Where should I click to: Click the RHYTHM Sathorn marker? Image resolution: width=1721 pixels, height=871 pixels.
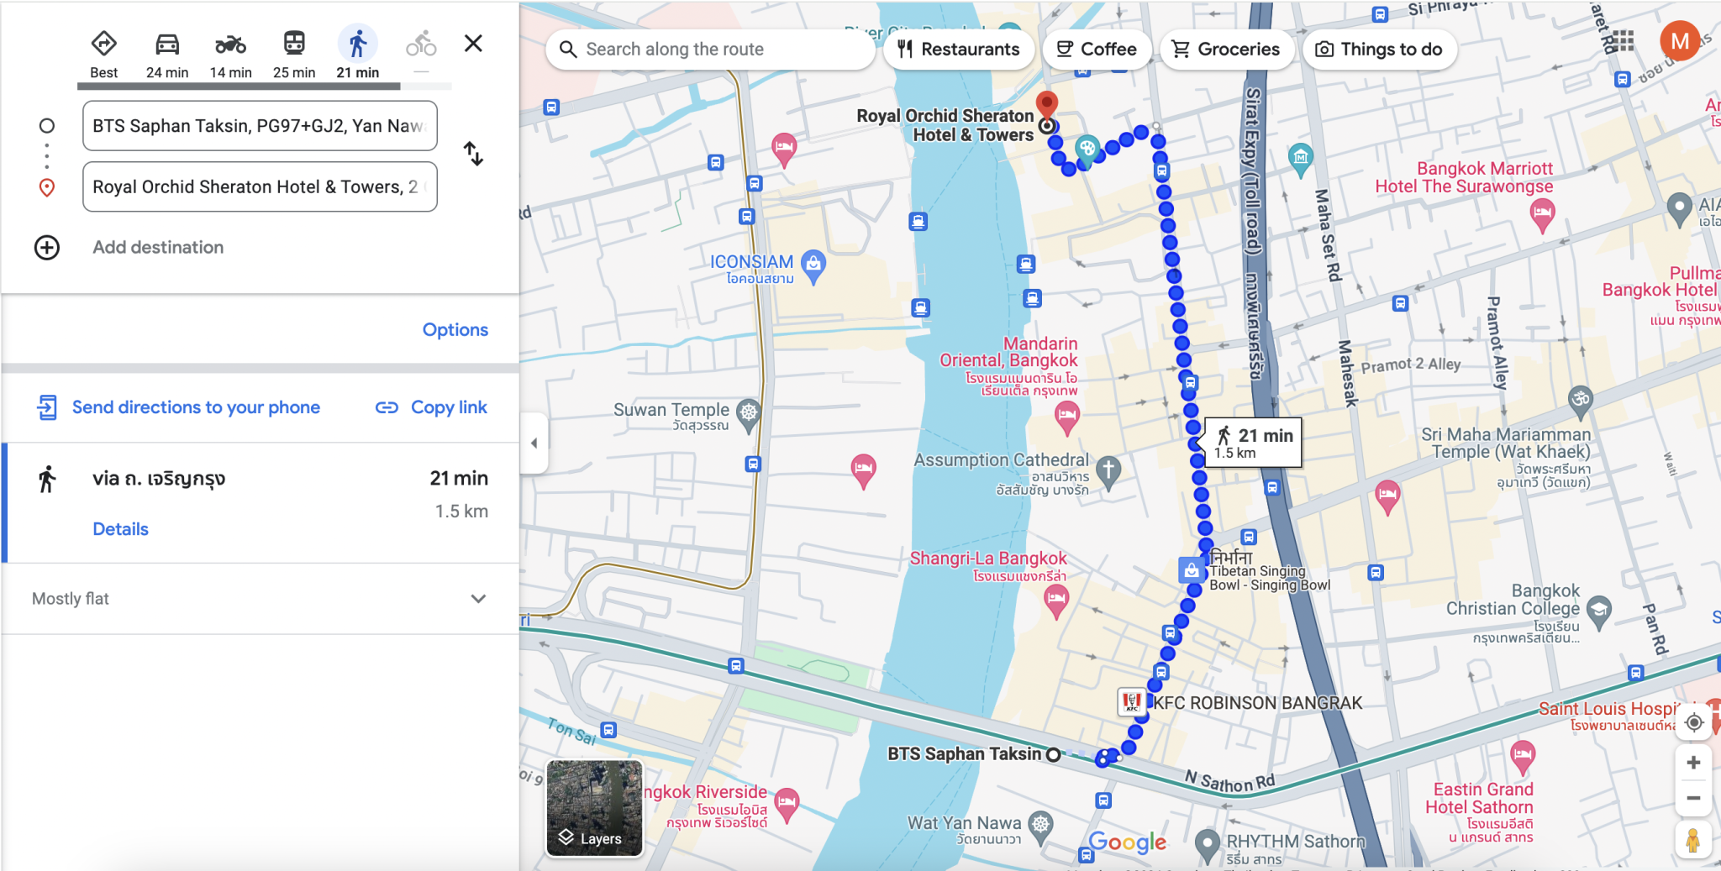pyautogui.click(x=1207, y=845)
